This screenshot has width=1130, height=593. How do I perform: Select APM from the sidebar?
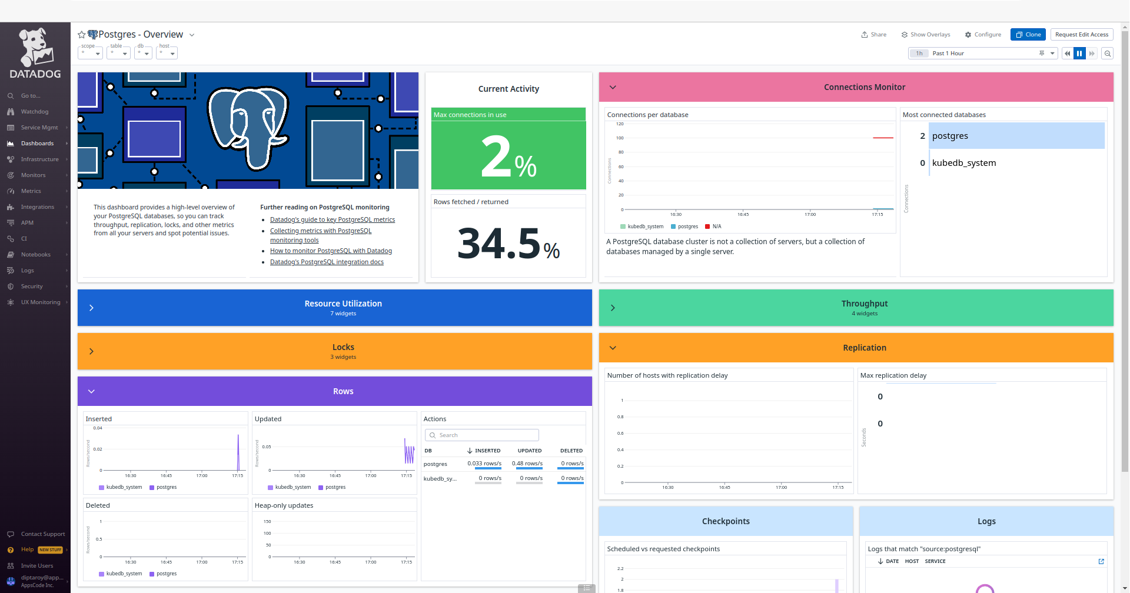(26, 222)
